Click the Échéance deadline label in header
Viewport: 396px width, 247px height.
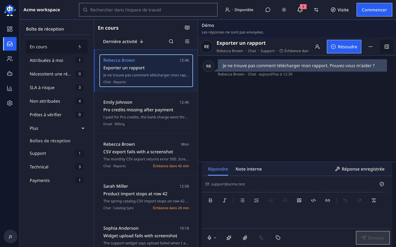(294, 51)
